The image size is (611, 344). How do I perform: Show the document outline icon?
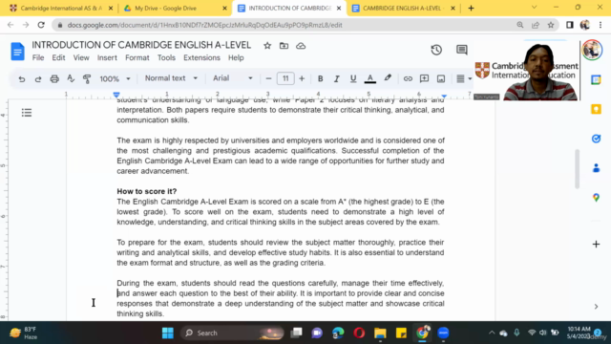point(27,113)
